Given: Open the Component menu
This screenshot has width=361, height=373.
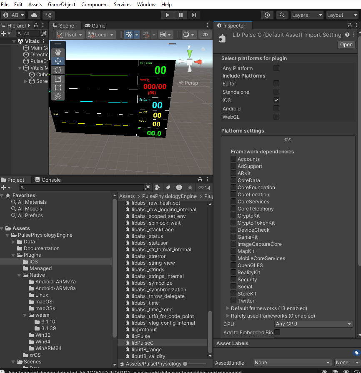Looking at the screenshot, I should click(x=95, y=5).
